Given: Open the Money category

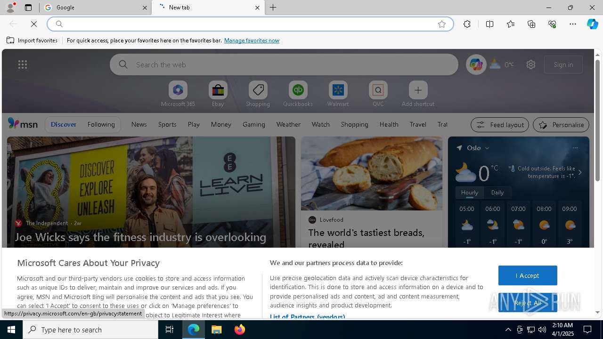Looking at the screenshot, I should point(221,124).
